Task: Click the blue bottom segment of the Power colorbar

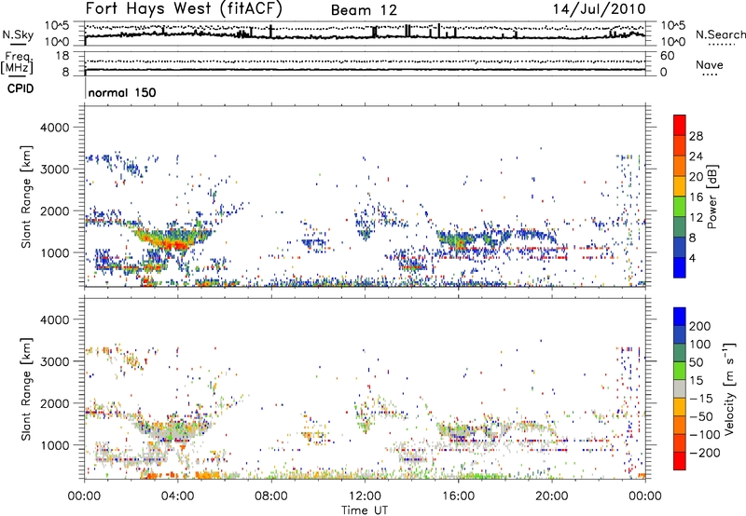Action: [680, 267]
